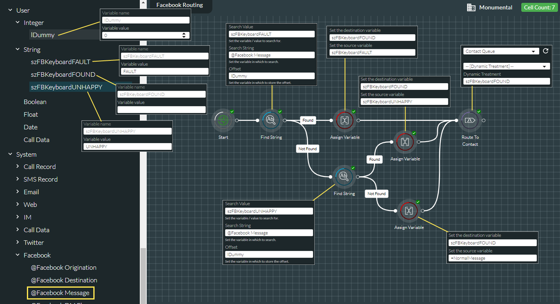The image size is (560, 304).
Task: Collapse the String variable group
Action: (x=18, y=49)
